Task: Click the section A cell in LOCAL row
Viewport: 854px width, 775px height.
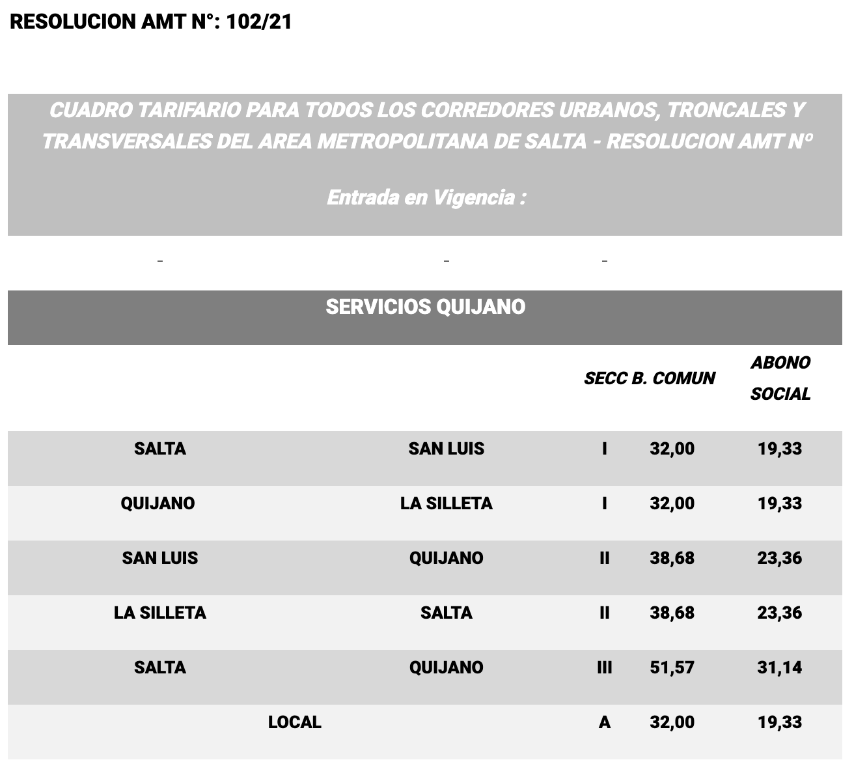Action: click(x=604, y=722)
